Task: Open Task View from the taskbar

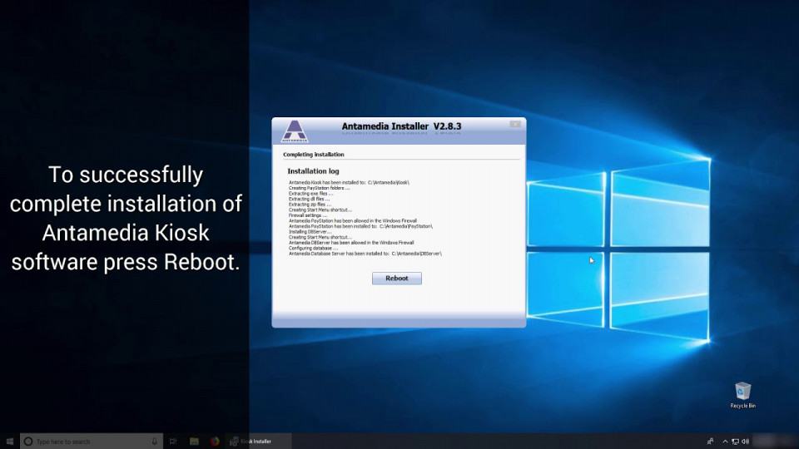Action: 173,442
